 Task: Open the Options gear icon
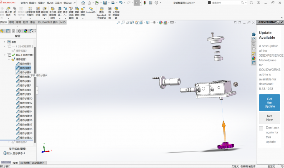157,3
